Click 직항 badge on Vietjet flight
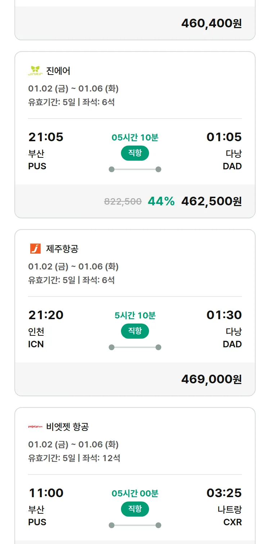The image size is (270, 544). [135, 509]
